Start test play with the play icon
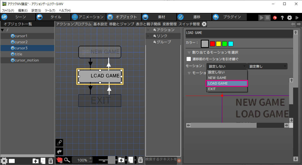The width and height of the screenshot is (302, 165). point(261,18)
